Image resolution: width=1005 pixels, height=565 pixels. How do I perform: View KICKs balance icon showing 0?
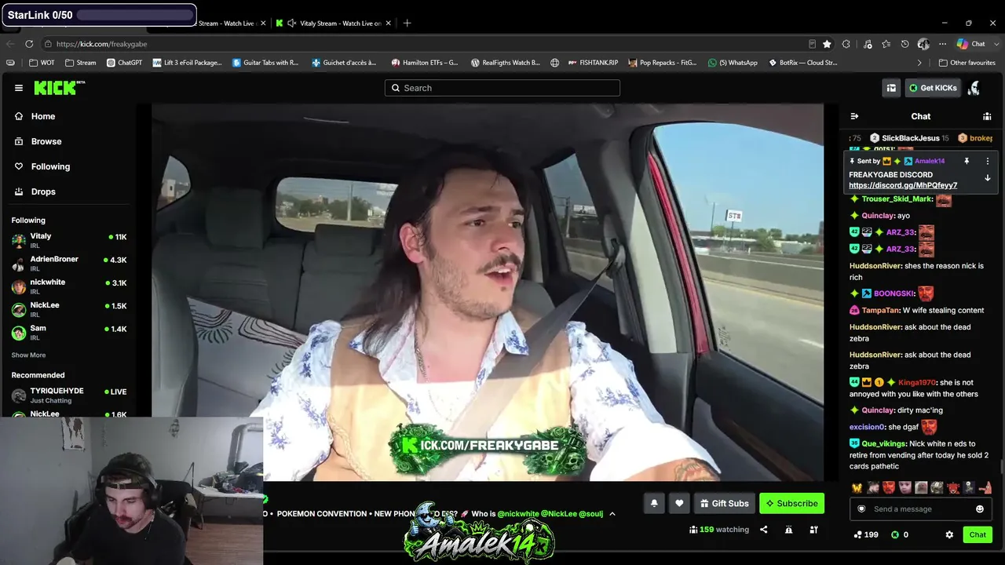pos(900,534)
